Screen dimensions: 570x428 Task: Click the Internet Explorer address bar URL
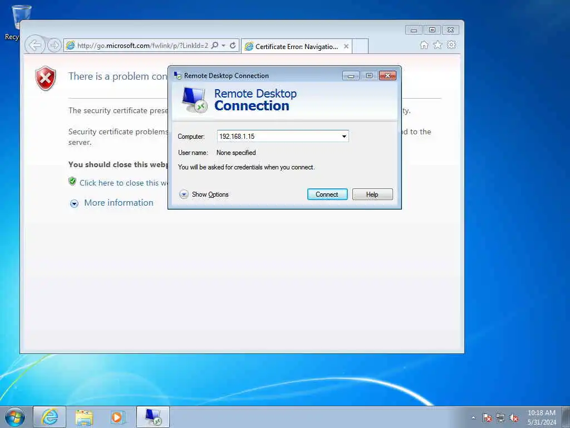point(142,46)
